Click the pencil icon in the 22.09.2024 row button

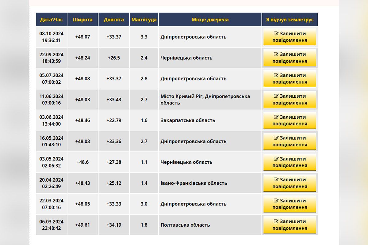point(276,54)
